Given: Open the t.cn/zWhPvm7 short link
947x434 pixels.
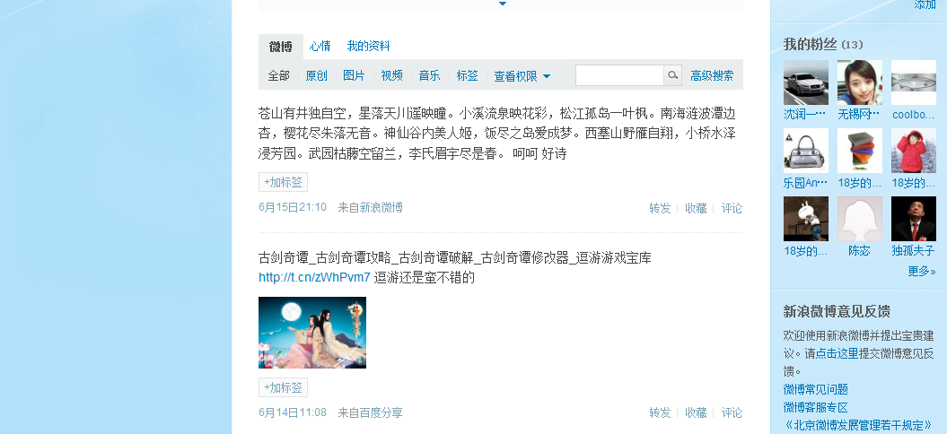Looking at the screenshot, I should [314, 278].
